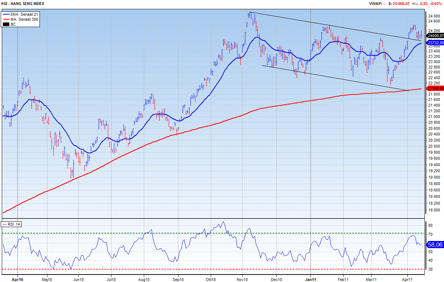The width and height of the screenshot is (444, 282).
Task: Select the green dashed RSI 70 overbought line
Action: click(214, 233)
